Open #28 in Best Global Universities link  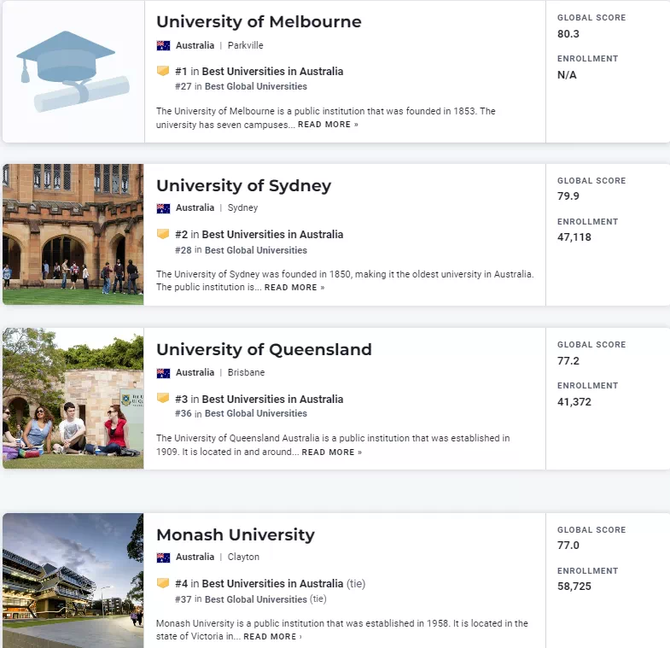pyautogui.click(x=241, y=250)
